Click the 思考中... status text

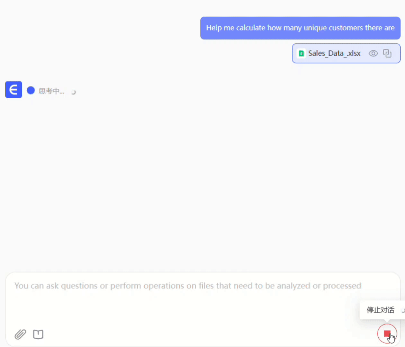51,91
